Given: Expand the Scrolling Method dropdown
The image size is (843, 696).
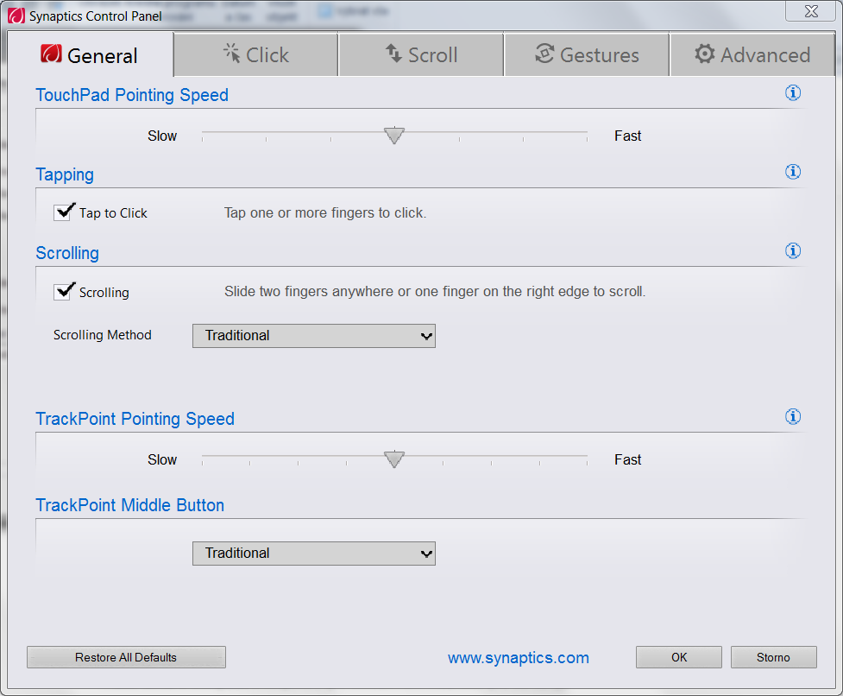Looking at the screenshot, I should (314, 336).
